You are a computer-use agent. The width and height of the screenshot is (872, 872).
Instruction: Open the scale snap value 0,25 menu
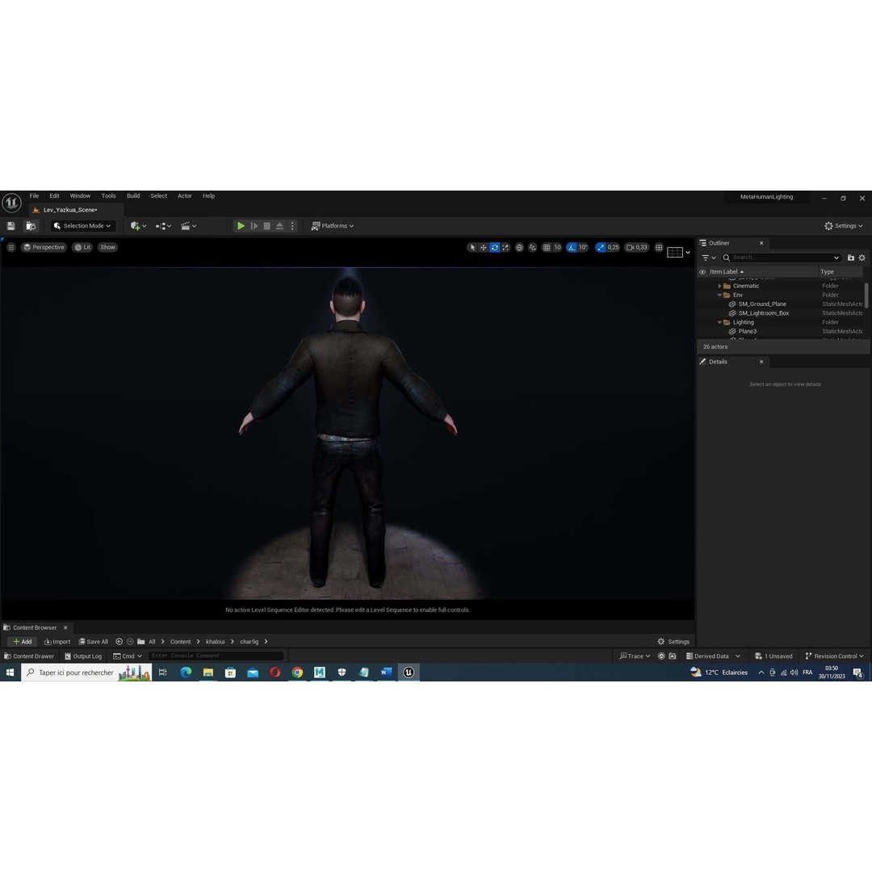click(x=613, y=248)
